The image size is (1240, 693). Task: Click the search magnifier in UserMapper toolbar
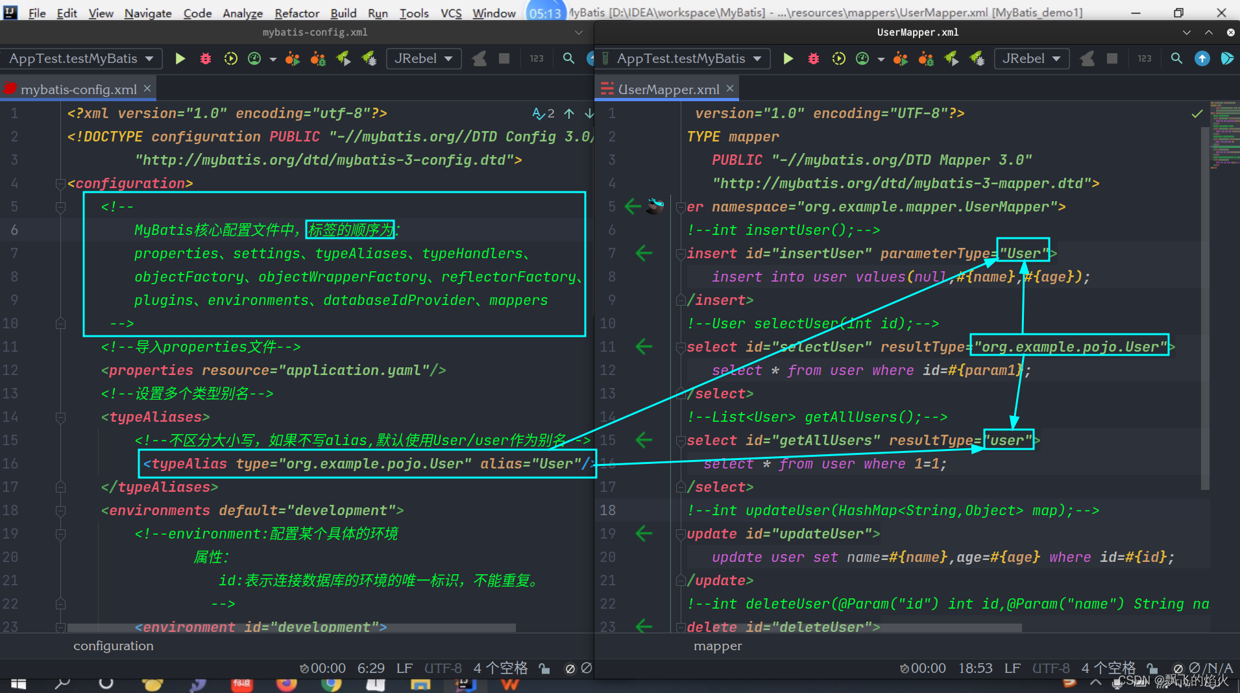pyautogui.click(x=1176, y=58)
